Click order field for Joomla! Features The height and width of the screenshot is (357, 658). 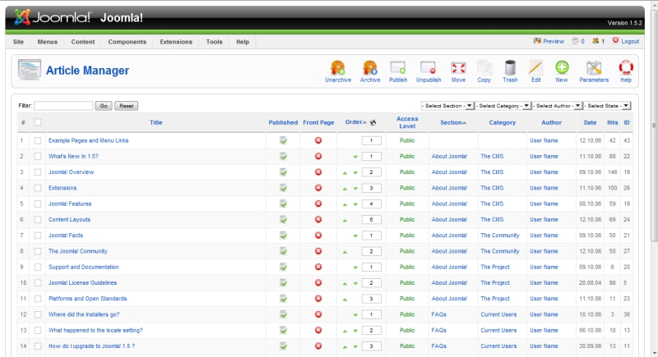pos(372,204)
